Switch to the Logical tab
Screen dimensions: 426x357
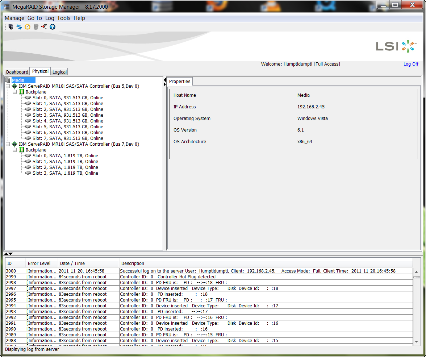(x=59, y=72)
